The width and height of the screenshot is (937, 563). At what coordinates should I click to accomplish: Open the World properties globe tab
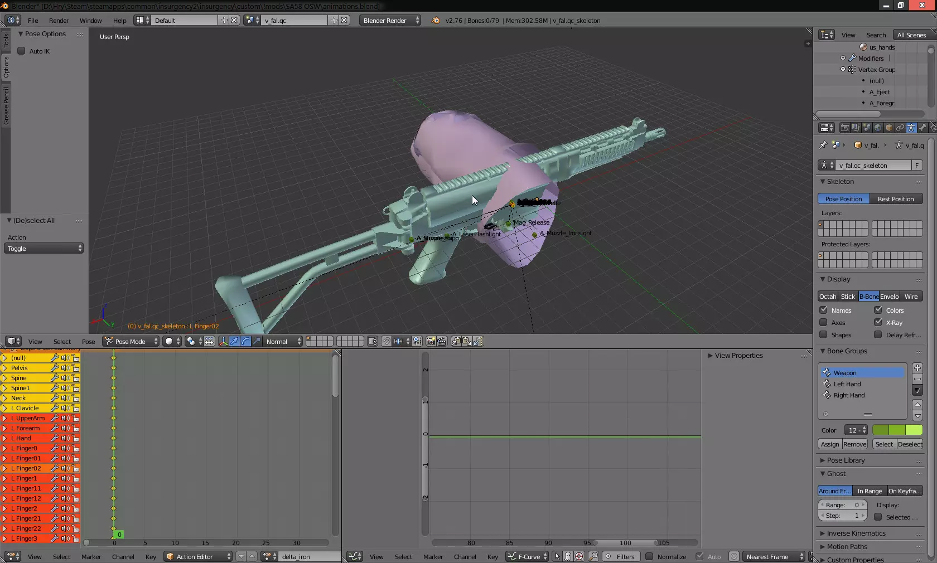click(878, 128)
